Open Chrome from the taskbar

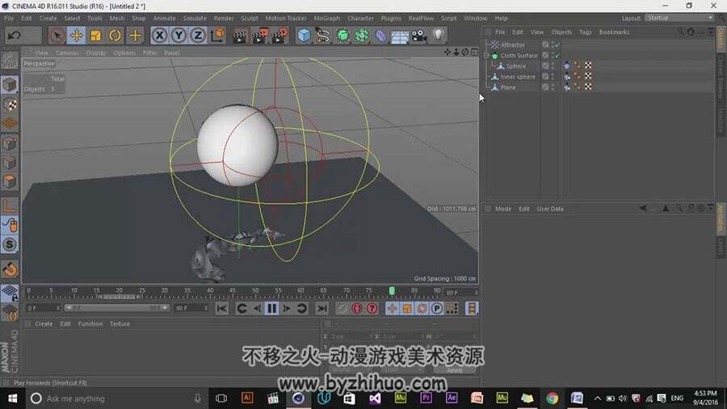552,398
